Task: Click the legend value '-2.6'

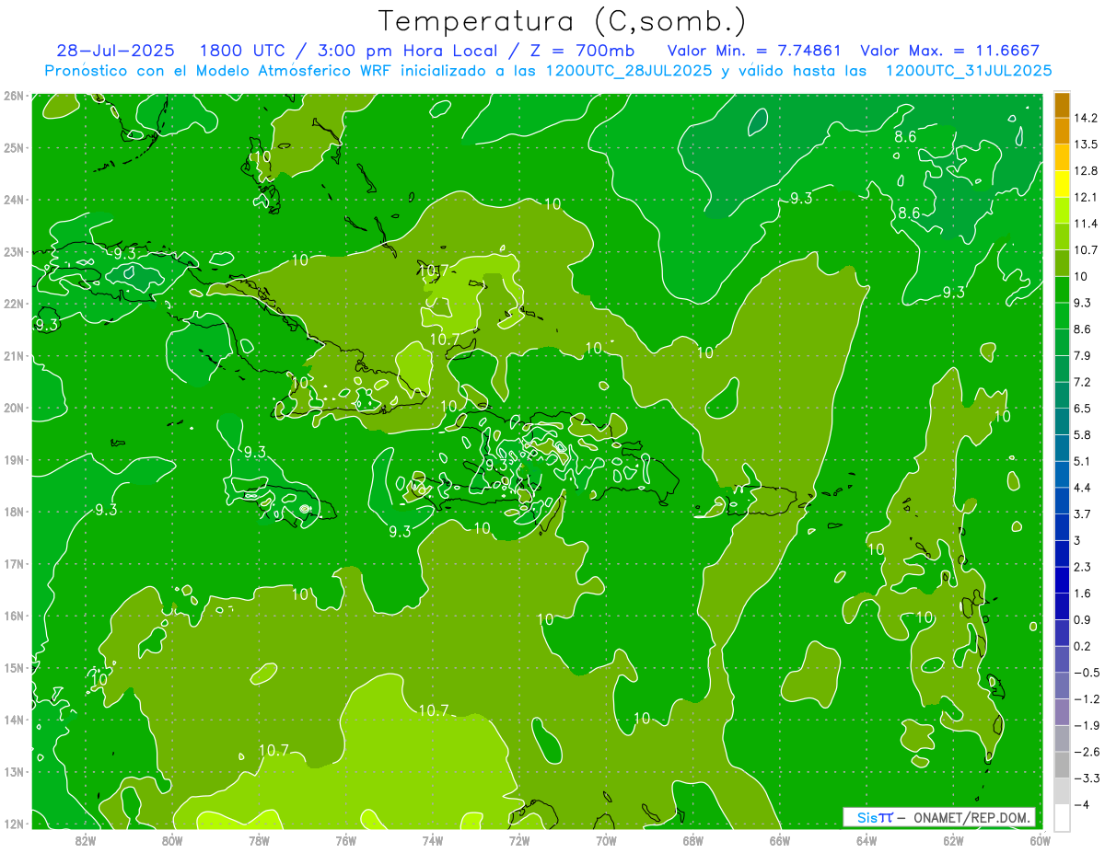Action: [1086, 752]
